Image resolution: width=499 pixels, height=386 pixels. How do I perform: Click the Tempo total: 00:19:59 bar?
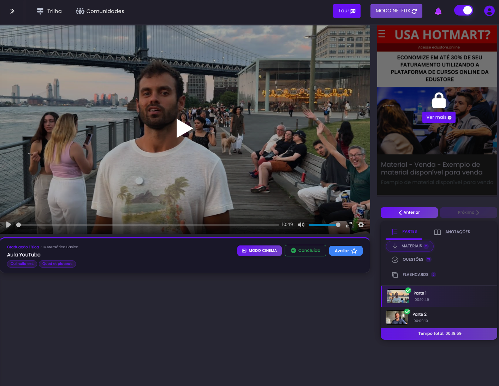439,334
